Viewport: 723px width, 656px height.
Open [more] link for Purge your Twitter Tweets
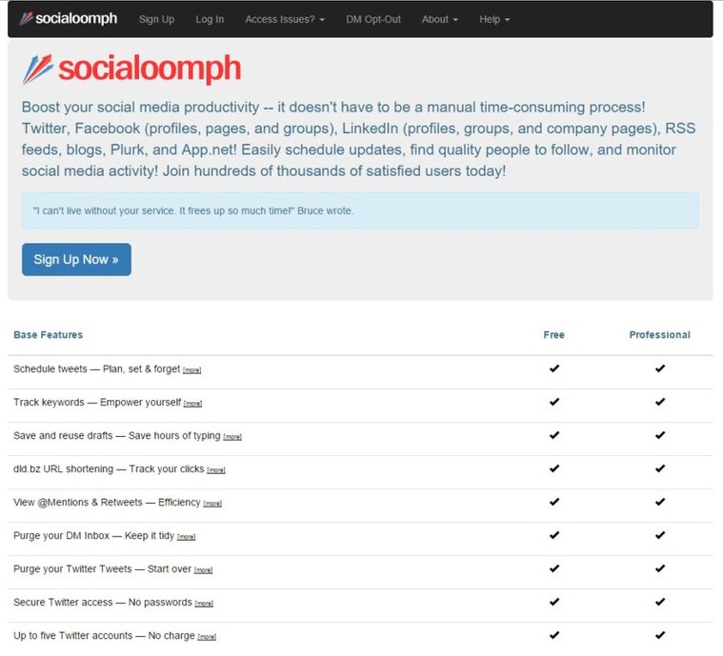[203, 570]
